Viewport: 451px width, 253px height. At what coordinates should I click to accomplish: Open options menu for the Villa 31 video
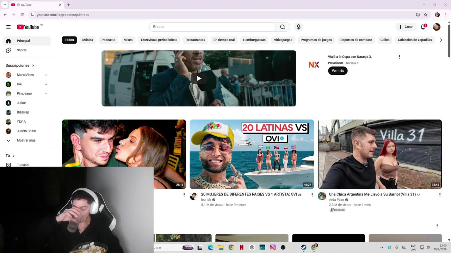pos(440,195)
